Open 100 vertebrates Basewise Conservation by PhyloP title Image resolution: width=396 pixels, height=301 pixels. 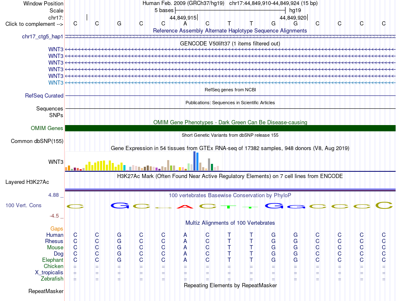(230, 195)
